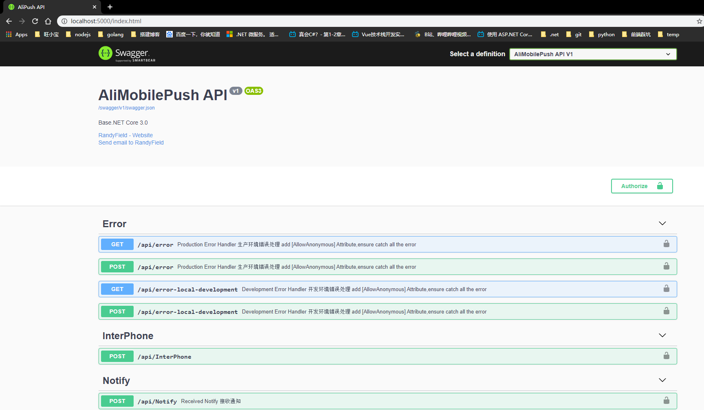The image size is (704, 410).
Task: Click Send email to RandyField link
Action: pyautogui.click(x=131, y=143)
